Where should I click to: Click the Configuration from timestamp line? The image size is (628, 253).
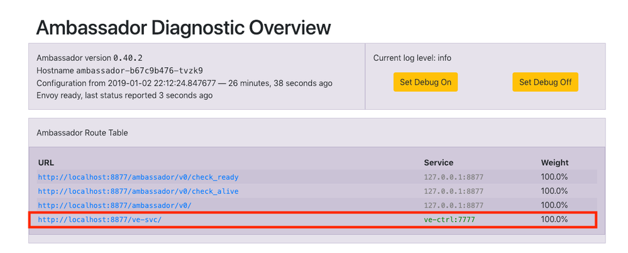click(x=184, y=83)
